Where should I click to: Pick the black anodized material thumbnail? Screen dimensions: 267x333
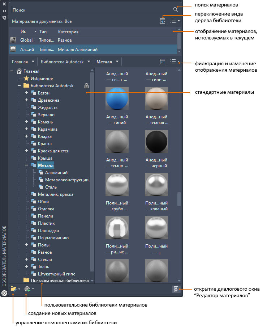click(156, 142)
